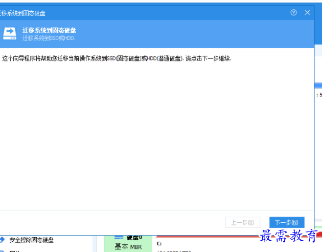The width and height of the screenshot is (322, 252).
Task: Click the secure erase SSD icon
Action: [2, 240]
